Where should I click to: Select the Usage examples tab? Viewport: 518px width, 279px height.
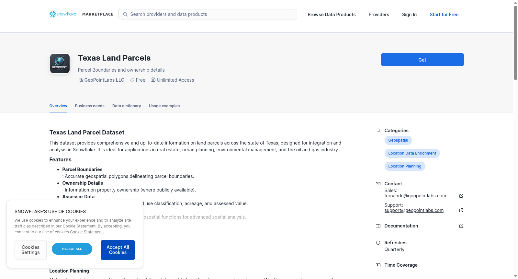[x=164, y=106]
